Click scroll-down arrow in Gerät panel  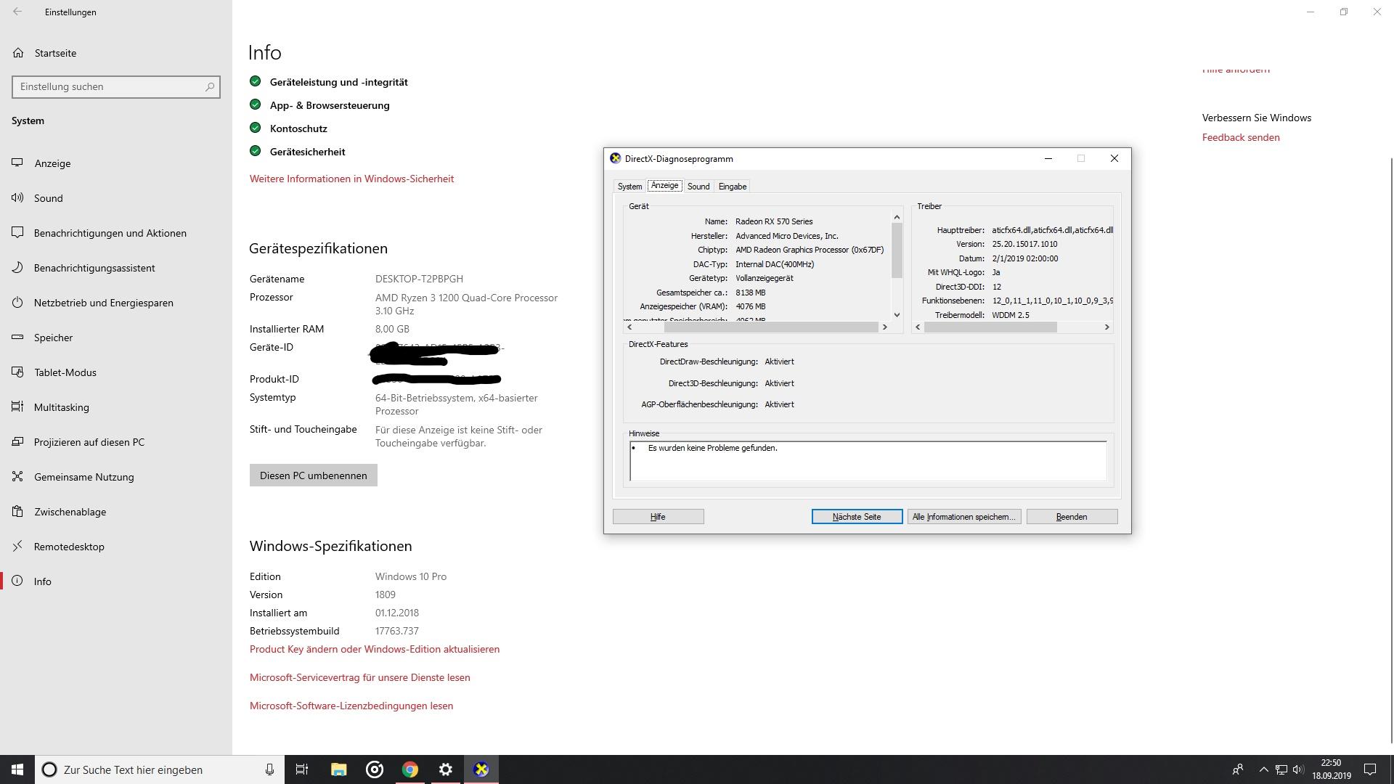[897, 315]
